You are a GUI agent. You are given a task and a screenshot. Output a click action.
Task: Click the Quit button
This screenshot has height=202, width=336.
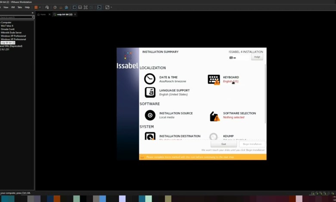[x=224, y=144]
